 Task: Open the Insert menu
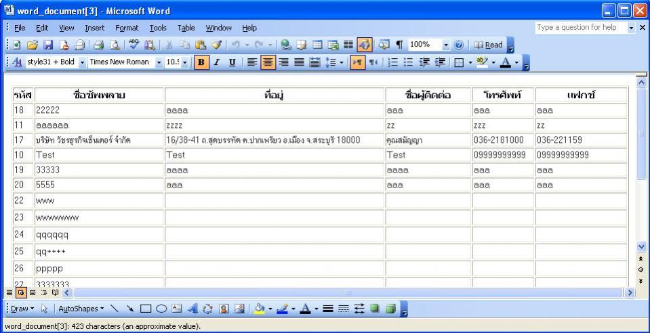(x=94, y=28)
